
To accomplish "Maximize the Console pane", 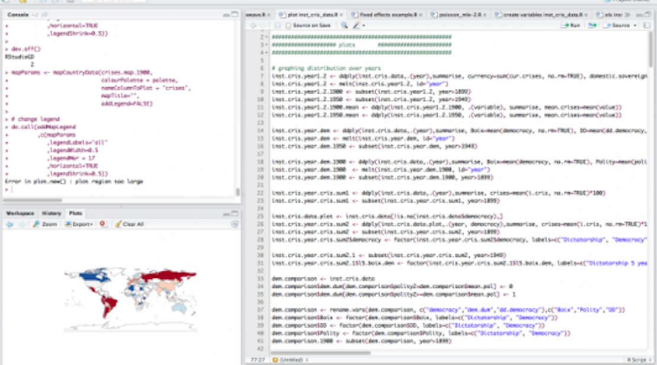I will coord(235,14).
